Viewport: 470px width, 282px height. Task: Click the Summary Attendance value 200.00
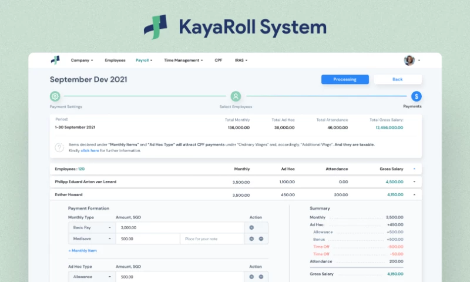(x=396, y=261)
